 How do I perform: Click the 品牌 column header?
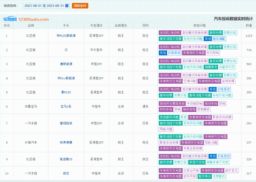(31, 25)
